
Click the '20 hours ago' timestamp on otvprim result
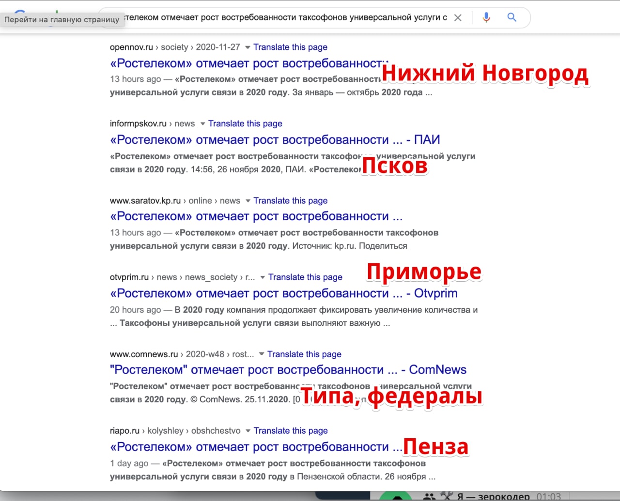(x=135, y=309)
